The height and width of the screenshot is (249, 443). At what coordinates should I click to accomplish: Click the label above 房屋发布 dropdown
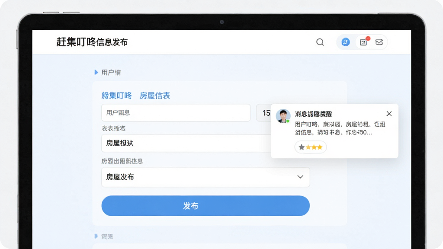point(122,161)
